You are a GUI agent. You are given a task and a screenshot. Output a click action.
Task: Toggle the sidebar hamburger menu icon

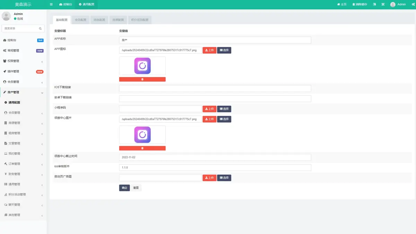click(x=51, y=5)
